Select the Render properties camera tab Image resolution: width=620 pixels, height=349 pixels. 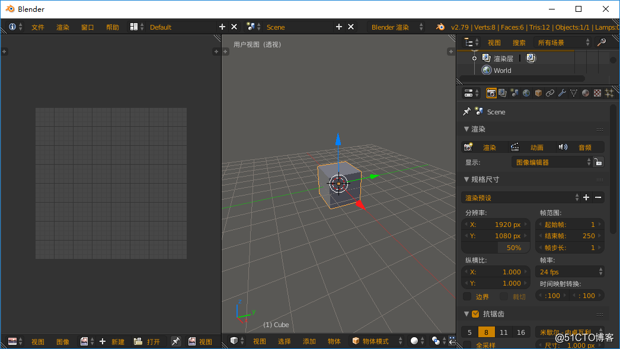(x=491, y=93)
